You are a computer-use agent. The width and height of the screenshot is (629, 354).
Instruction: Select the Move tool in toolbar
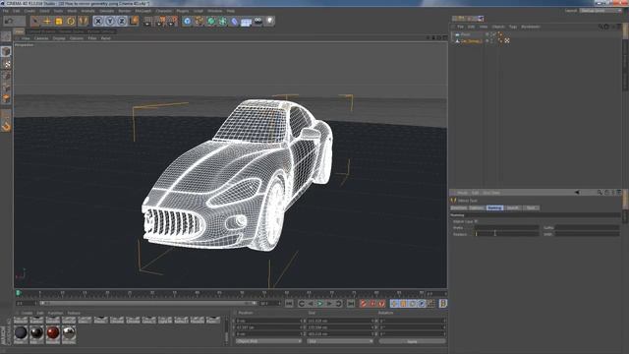coord(47,21)
